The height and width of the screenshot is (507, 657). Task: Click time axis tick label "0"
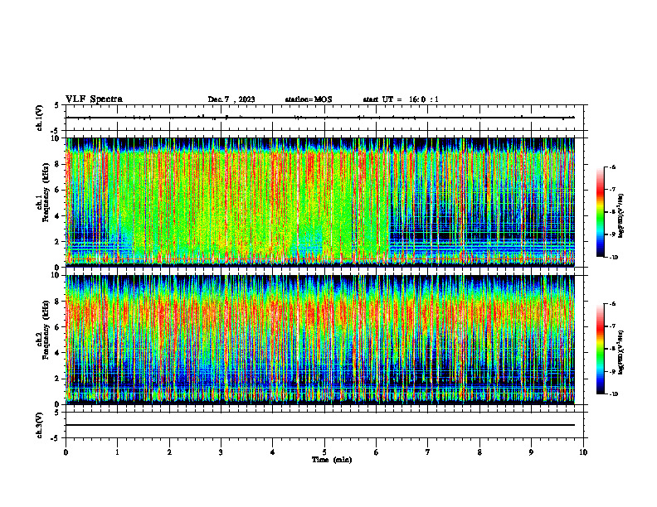coord(66,452)
